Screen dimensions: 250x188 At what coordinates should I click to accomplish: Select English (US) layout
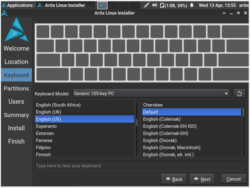coord(85,119)
